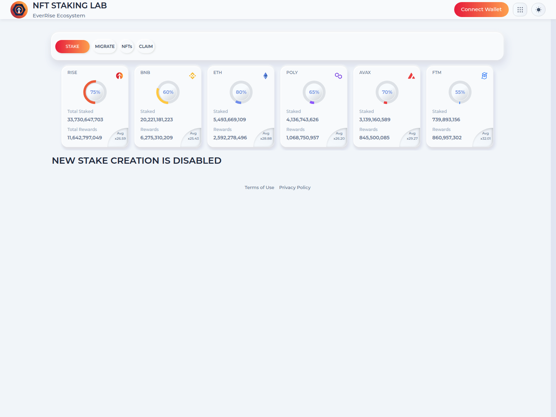Viewport: 556px width, 417px height.
Task: Click the FTM card label
Action: 437,73
